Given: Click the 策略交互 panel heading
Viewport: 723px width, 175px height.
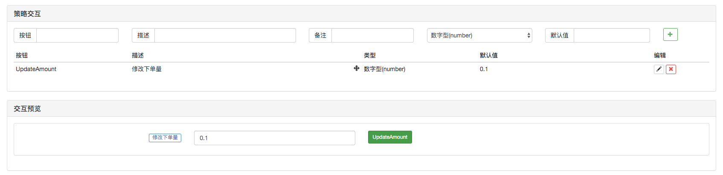Looking at the screenshot, I should pyautogui.click(x=27, y=14).
